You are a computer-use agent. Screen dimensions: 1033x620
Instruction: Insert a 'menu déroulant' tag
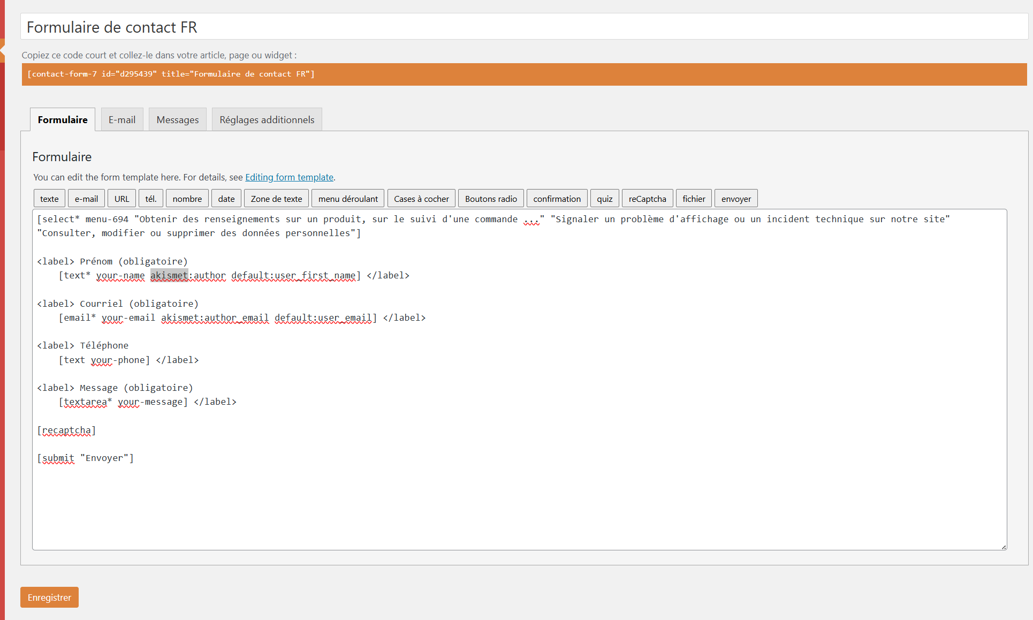pyautogui.click(x=348, y=199)
